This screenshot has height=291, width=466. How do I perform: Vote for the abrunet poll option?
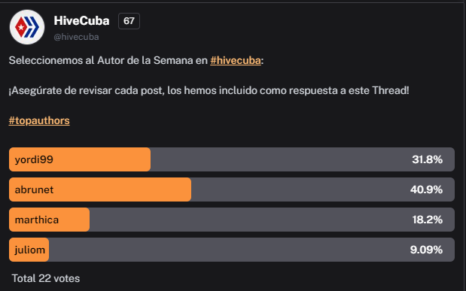(x=232, y=189)
